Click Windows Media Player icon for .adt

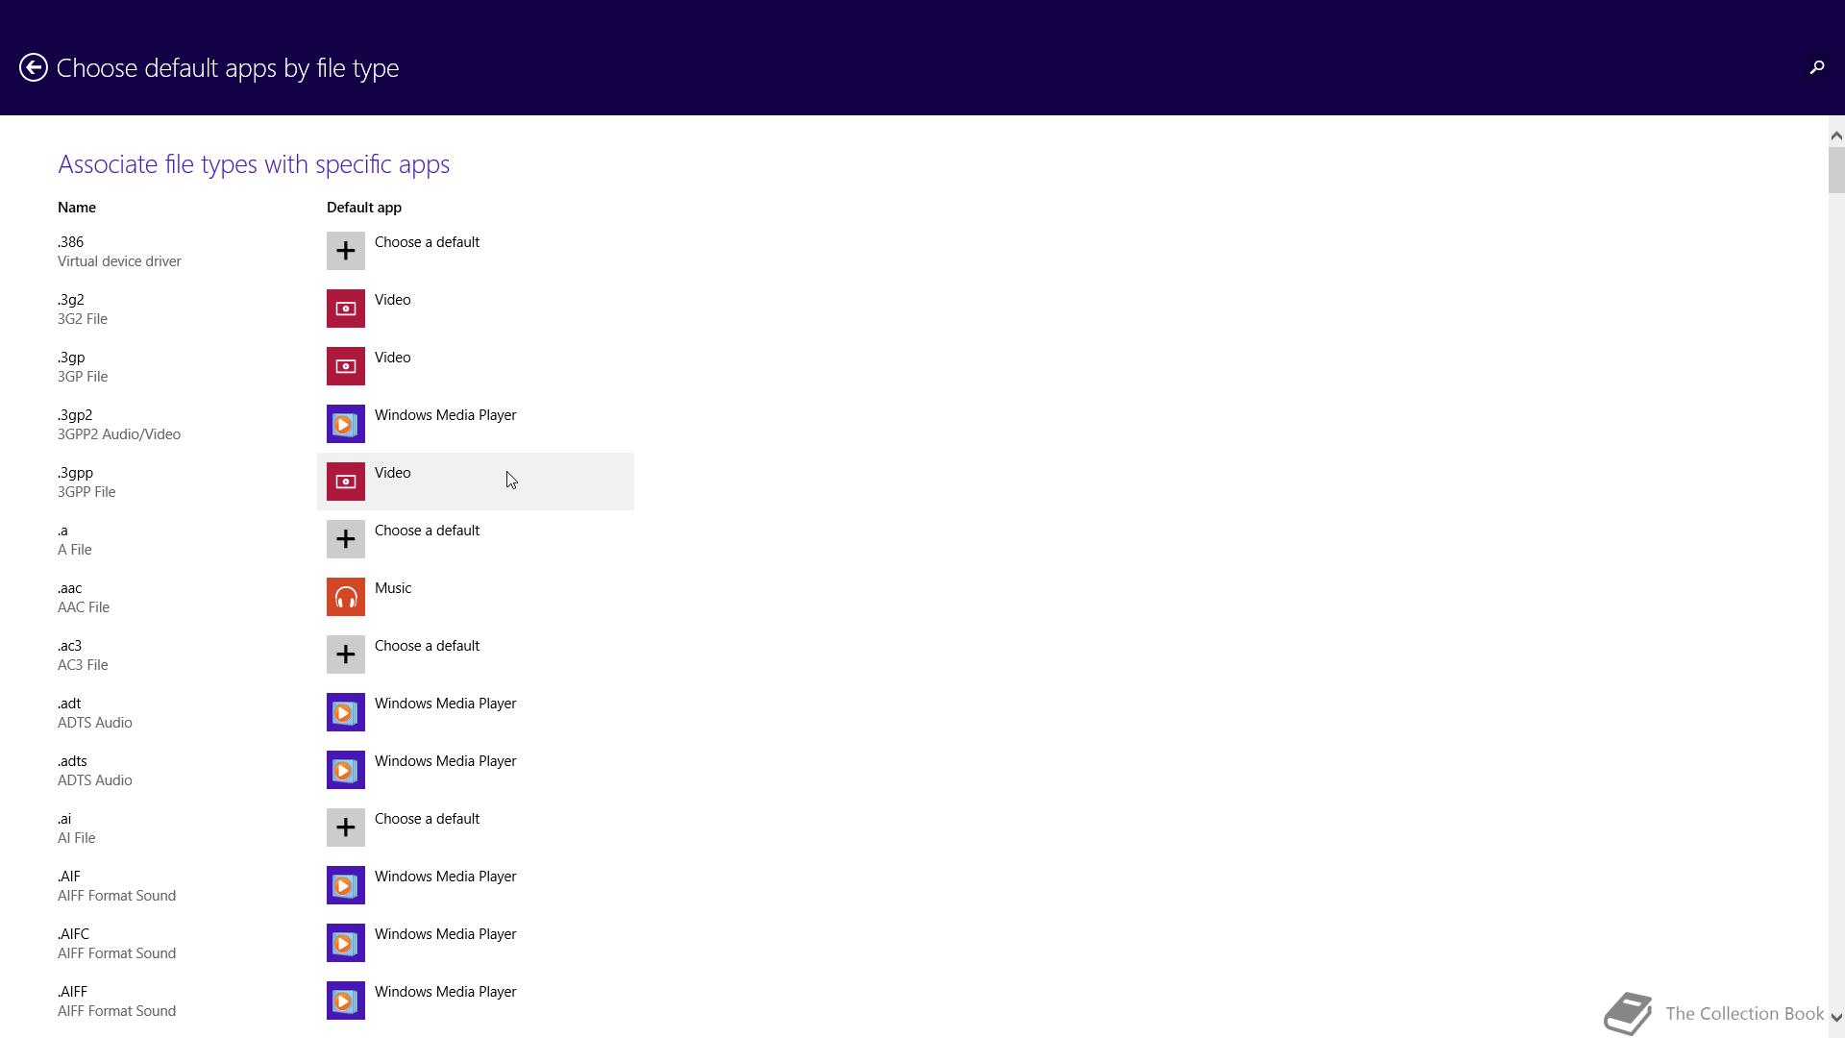tap(346, 712)
